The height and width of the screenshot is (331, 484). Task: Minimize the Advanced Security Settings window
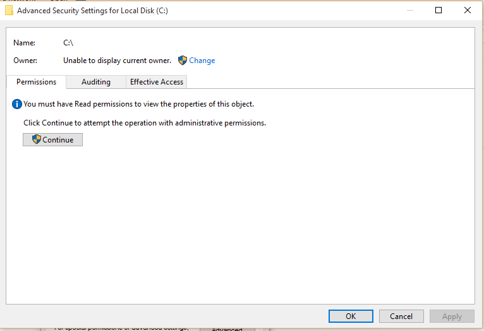coord(409,10)
